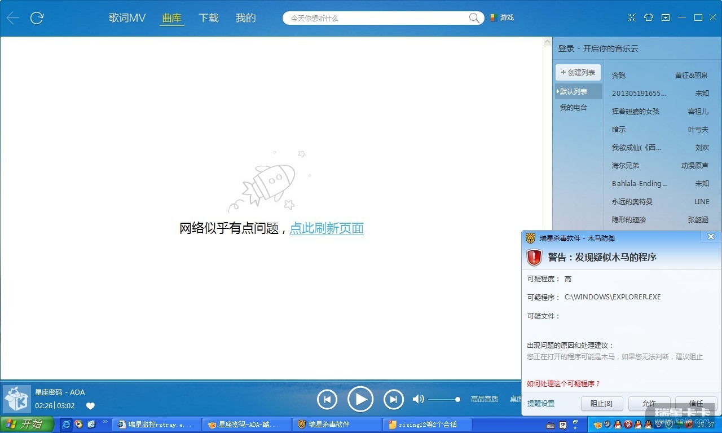Open the 歌词MV tab

tap(127, 18)
